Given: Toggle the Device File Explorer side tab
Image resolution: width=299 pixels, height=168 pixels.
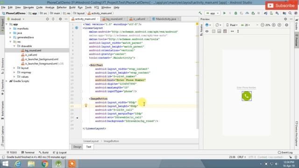Looking at the screenshot, I should point(297,134).
